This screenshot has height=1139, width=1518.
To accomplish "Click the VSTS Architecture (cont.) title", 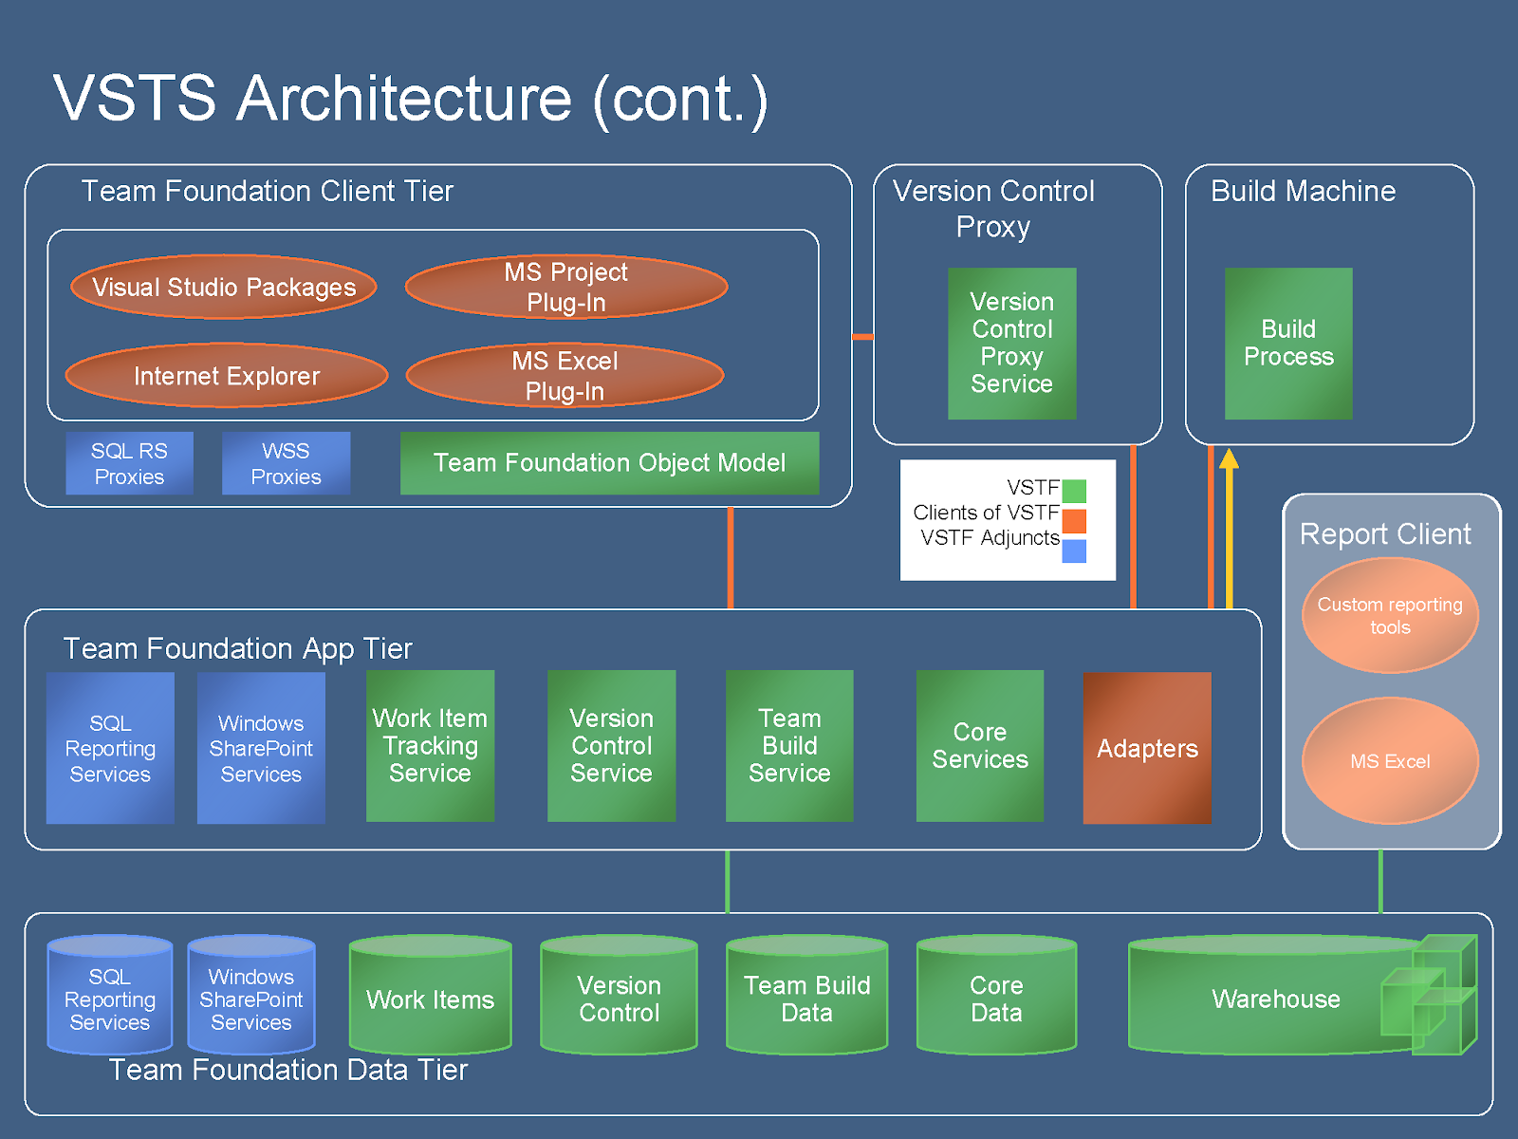I will 410,99.
